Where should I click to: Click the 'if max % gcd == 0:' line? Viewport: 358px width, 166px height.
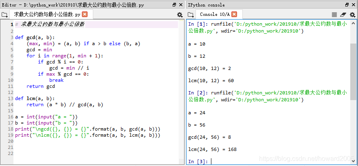pos(64,74)
